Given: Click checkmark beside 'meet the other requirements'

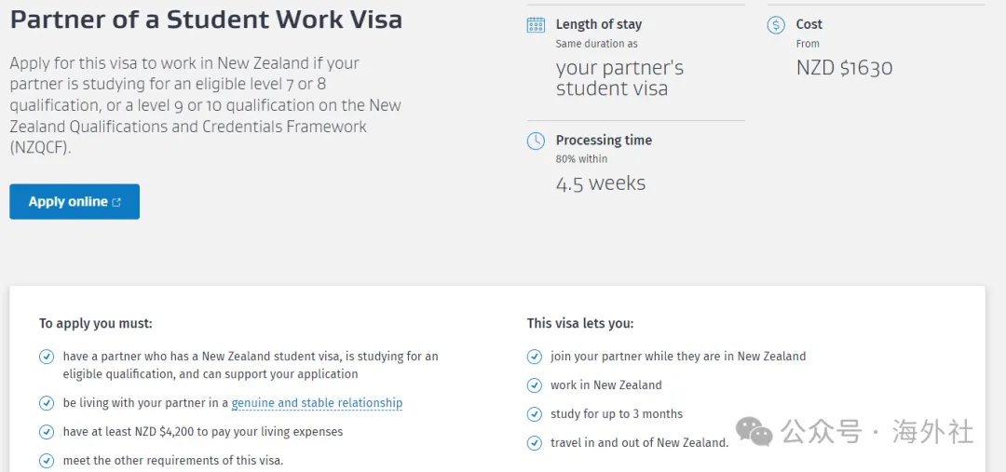Looking at the screenshot, I should tap(47, 461).
